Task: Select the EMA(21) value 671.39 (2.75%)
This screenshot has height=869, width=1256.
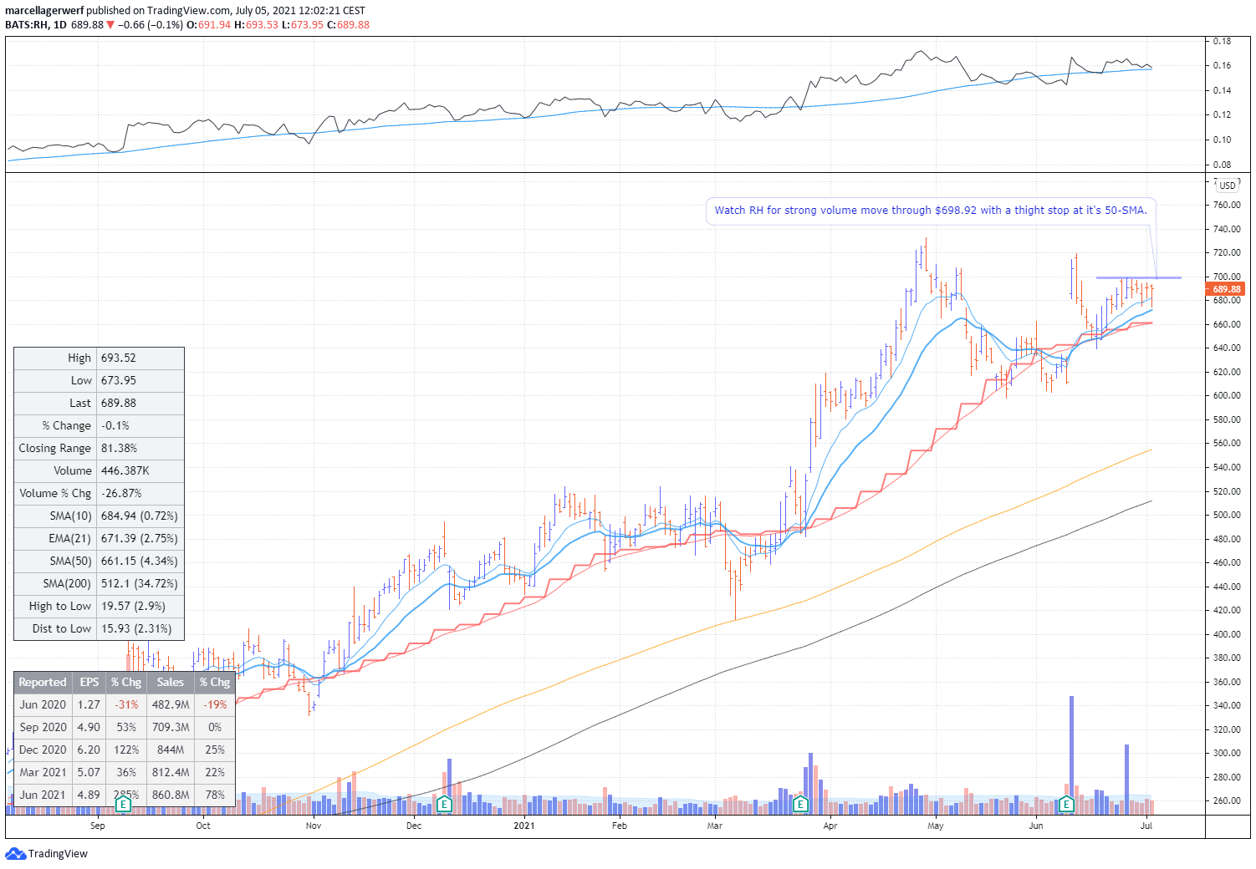Action: coord(140,538)
